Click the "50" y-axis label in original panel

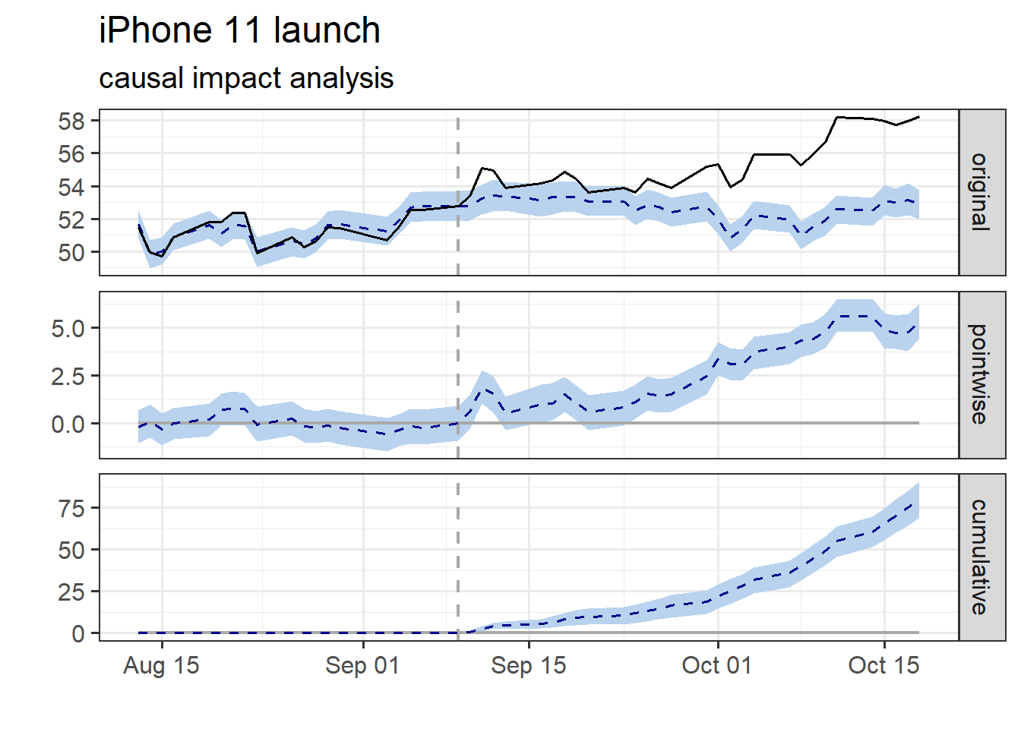(71, 252)
